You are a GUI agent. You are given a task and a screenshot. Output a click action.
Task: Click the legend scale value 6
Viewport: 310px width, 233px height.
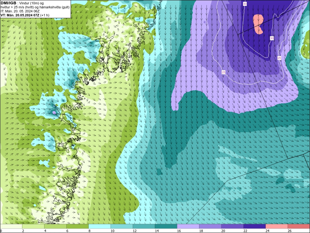point(67,231)
